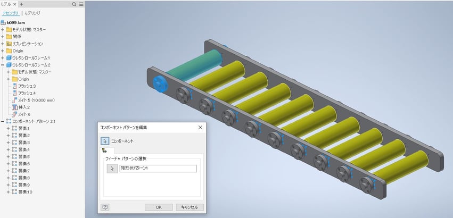This screenshot has height=218, width=453.
Task: Click the 要素:2 pattern icon
Action: (x=14, y=136)
